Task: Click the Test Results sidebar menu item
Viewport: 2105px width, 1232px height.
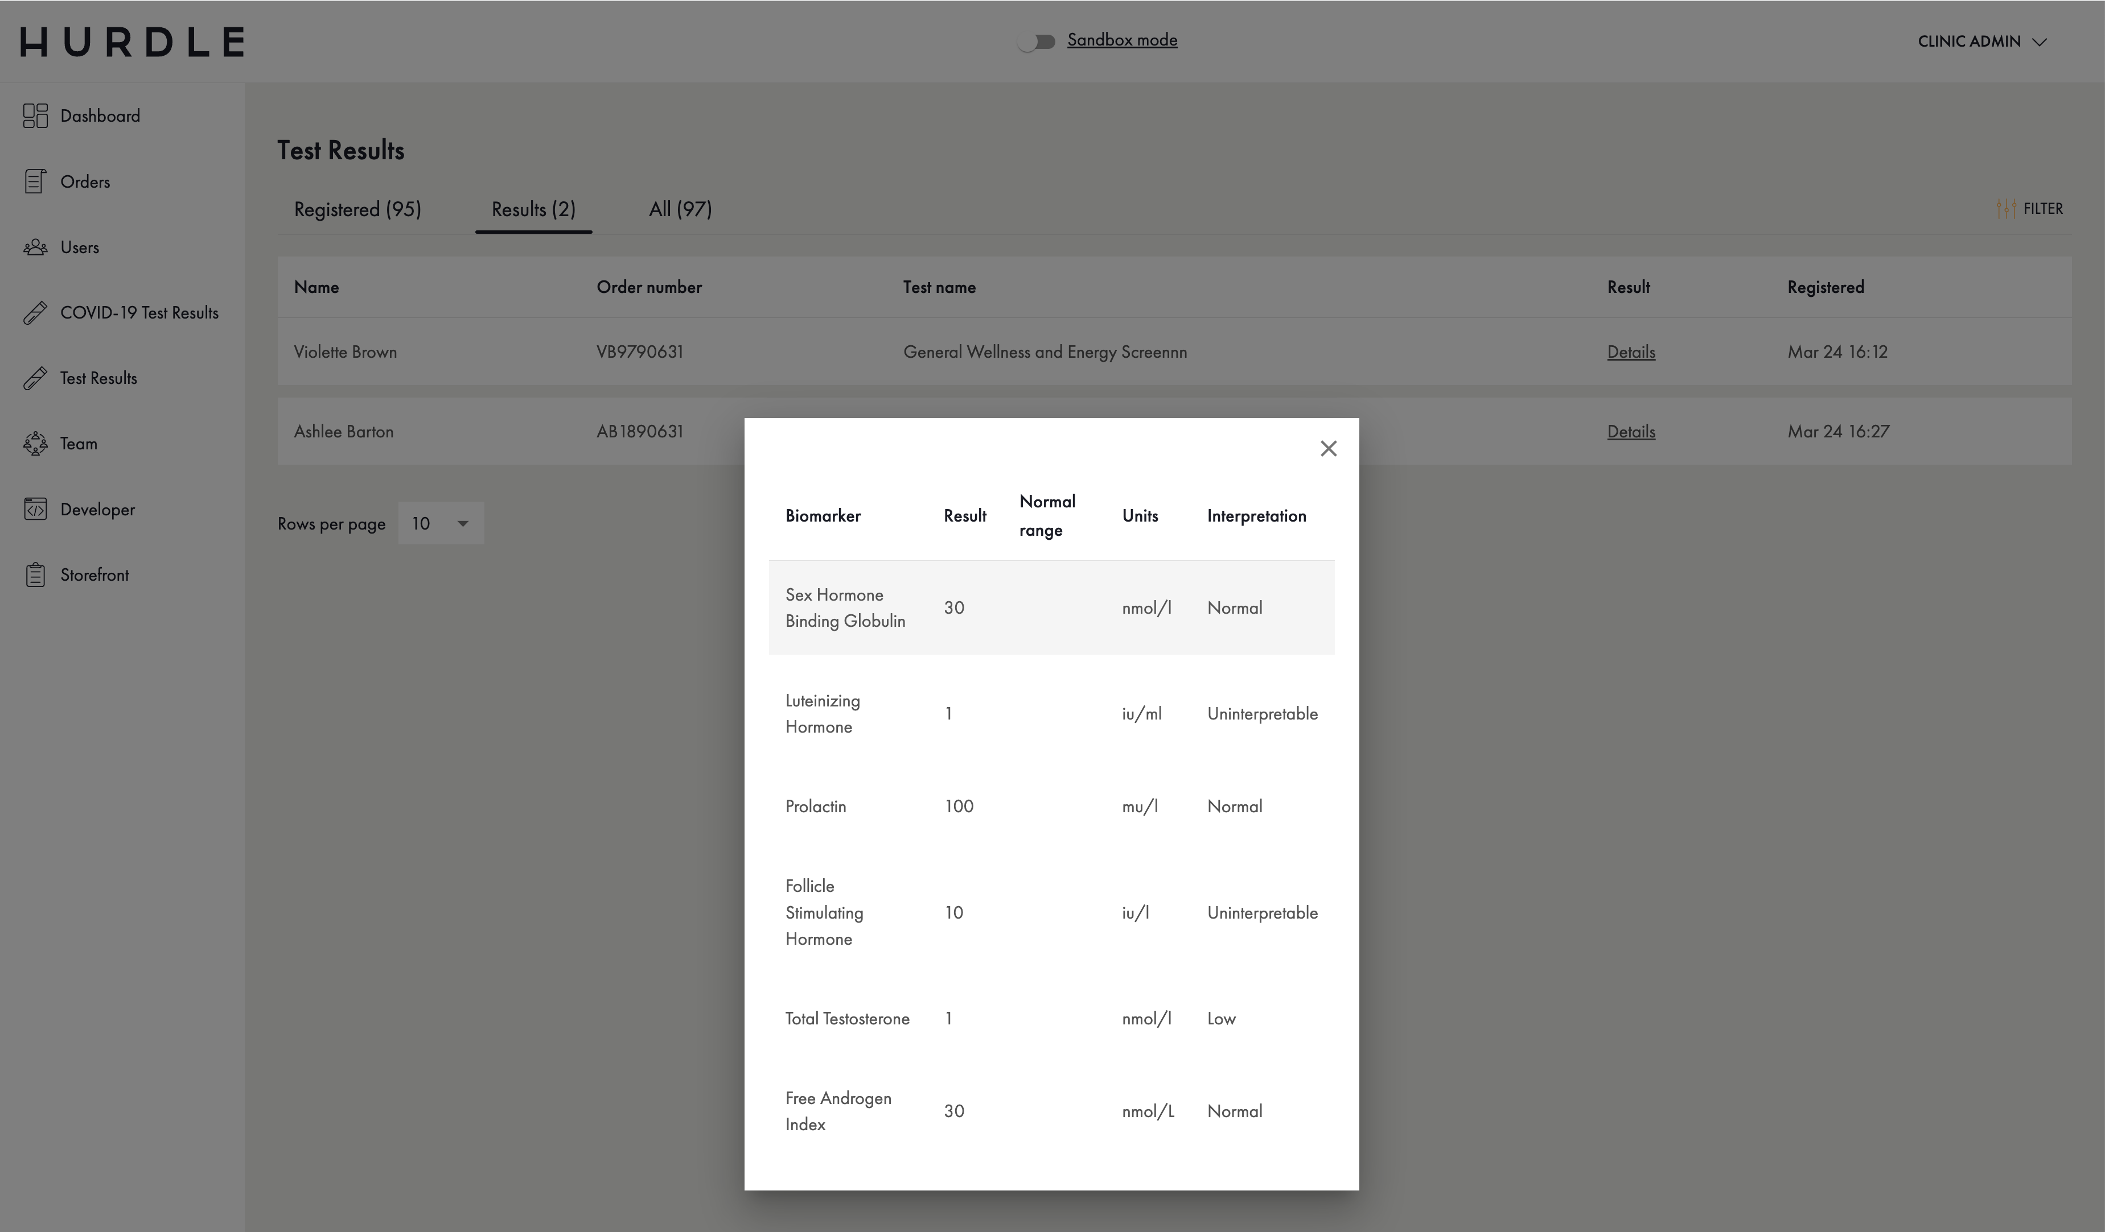Action: point(98,378)
